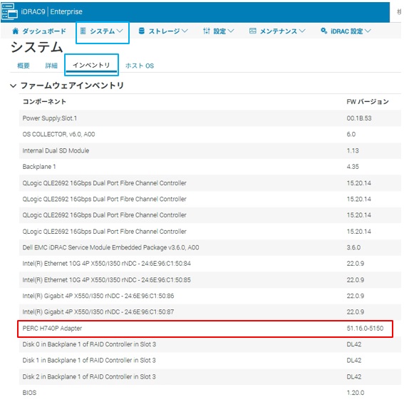Click DL42 version for Disk 0
The width and height of the screenshot is (404, 402).
pos(353,344)
